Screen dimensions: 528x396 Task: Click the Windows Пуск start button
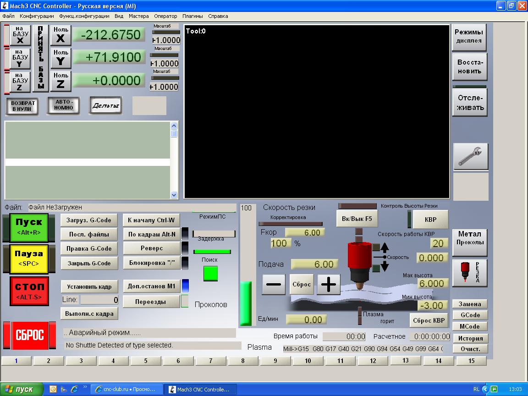22,389
